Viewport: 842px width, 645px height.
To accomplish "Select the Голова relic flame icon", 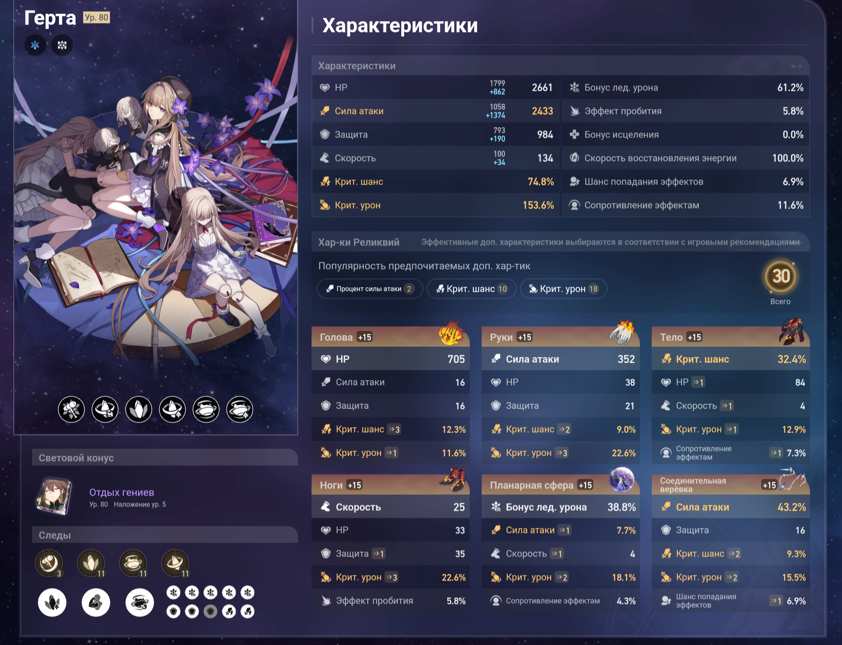I will click(451, 333).
